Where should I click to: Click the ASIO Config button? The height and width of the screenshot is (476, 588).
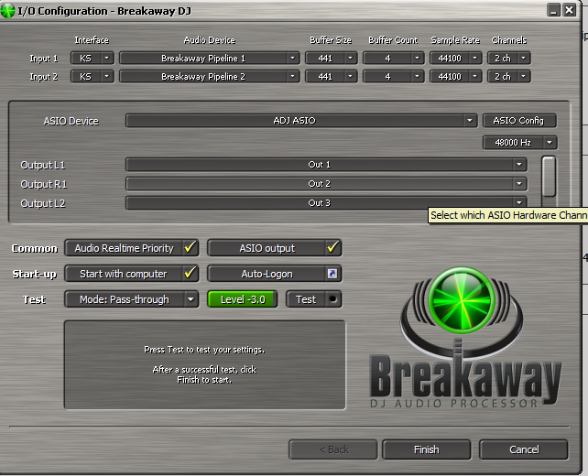519,121
